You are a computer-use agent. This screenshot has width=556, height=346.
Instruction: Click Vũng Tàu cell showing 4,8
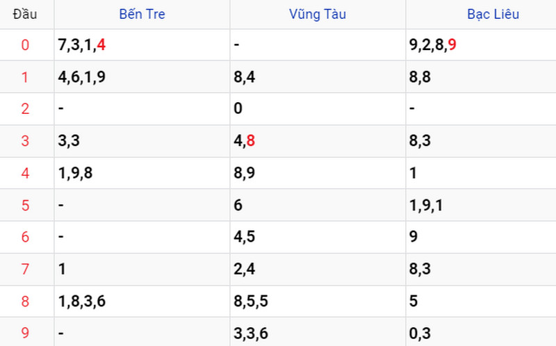click(318, 141)
